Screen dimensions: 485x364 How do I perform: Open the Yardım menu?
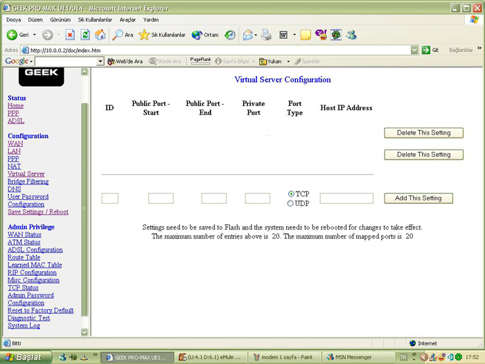[x=151, y=19]
